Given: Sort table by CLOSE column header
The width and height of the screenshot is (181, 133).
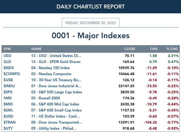Looking at the screenshot, I should [x=130, y=49].
